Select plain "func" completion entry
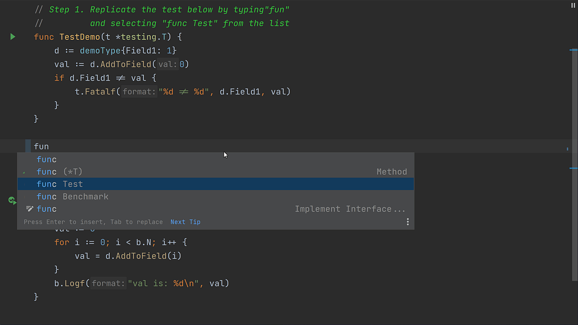This screenshot has height=325, width=578. pyautogui.click(x=215, y=159)
